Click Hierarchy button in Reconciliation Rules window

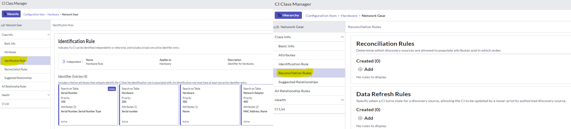click(x=288, y=15)
